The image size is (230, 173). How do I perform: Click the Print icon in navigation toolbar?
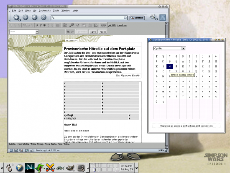153,17
